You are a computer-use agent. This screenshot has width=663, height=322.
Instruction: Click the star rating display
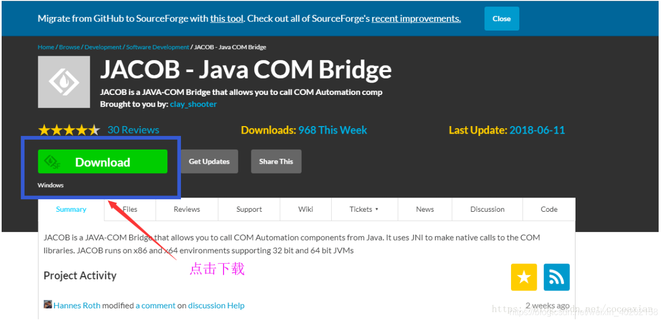coord(69,130)
